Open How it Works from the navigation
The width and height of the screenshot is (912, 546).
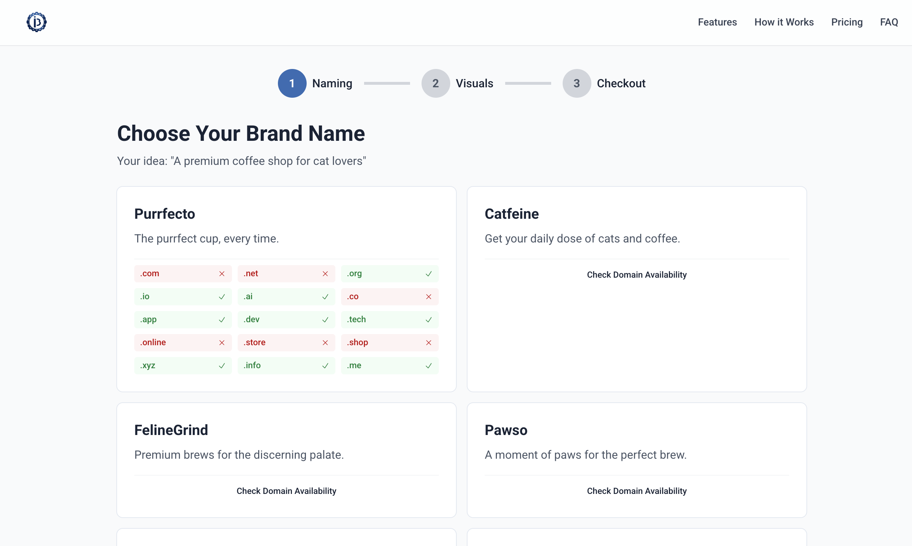click(784, 22)
